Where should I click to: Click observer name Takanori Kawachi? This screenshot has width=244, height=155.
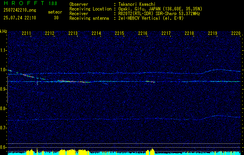tap(137, 4)
